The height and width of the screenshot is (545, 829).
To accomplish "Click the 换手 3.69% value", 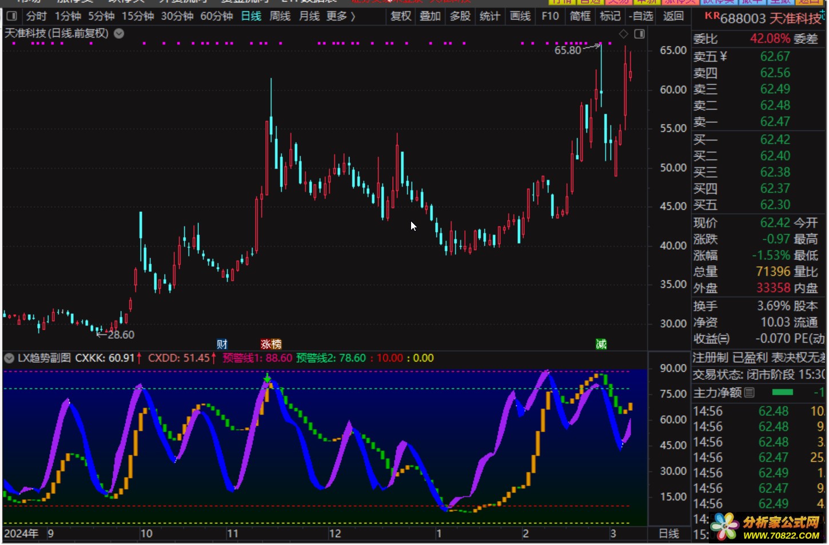I will (774, 306).
